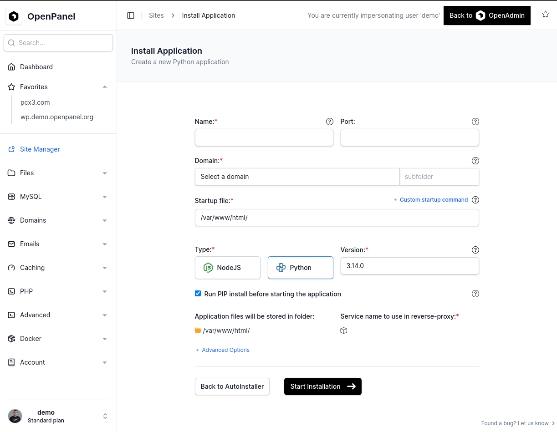Click the Name input field

[264, 137]
